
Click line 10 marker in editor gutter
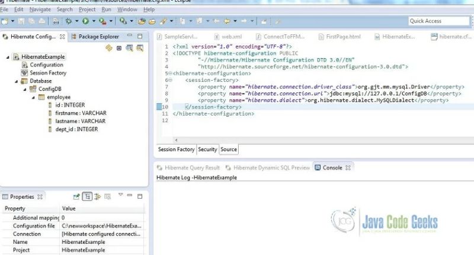pyautogui.click(x=159, y=107)
